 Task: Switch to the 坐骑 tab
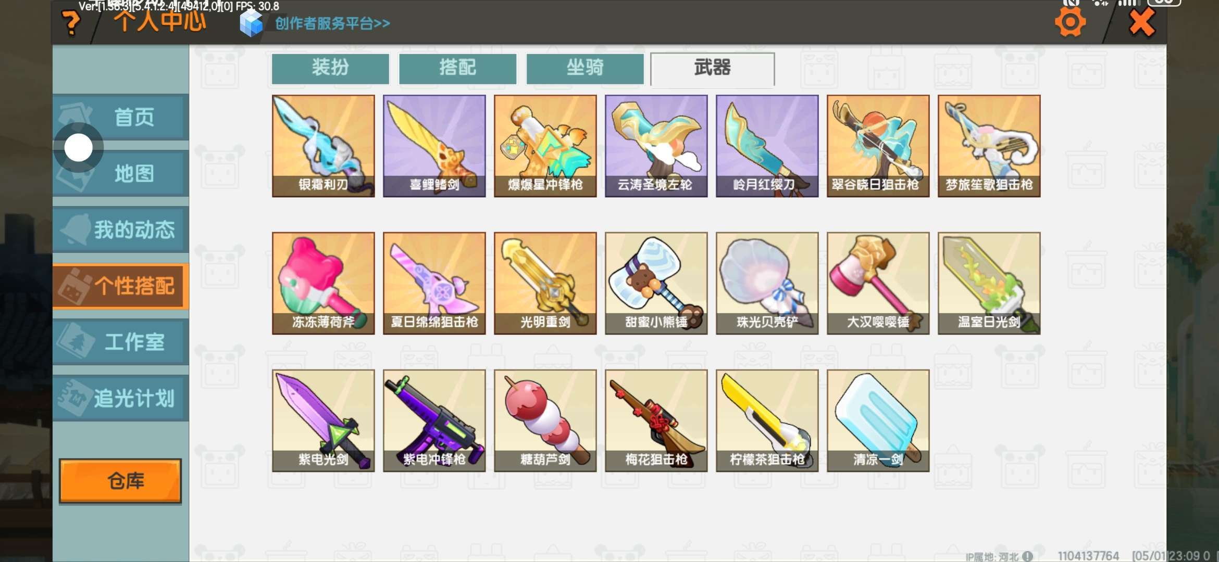click(585, 68)
